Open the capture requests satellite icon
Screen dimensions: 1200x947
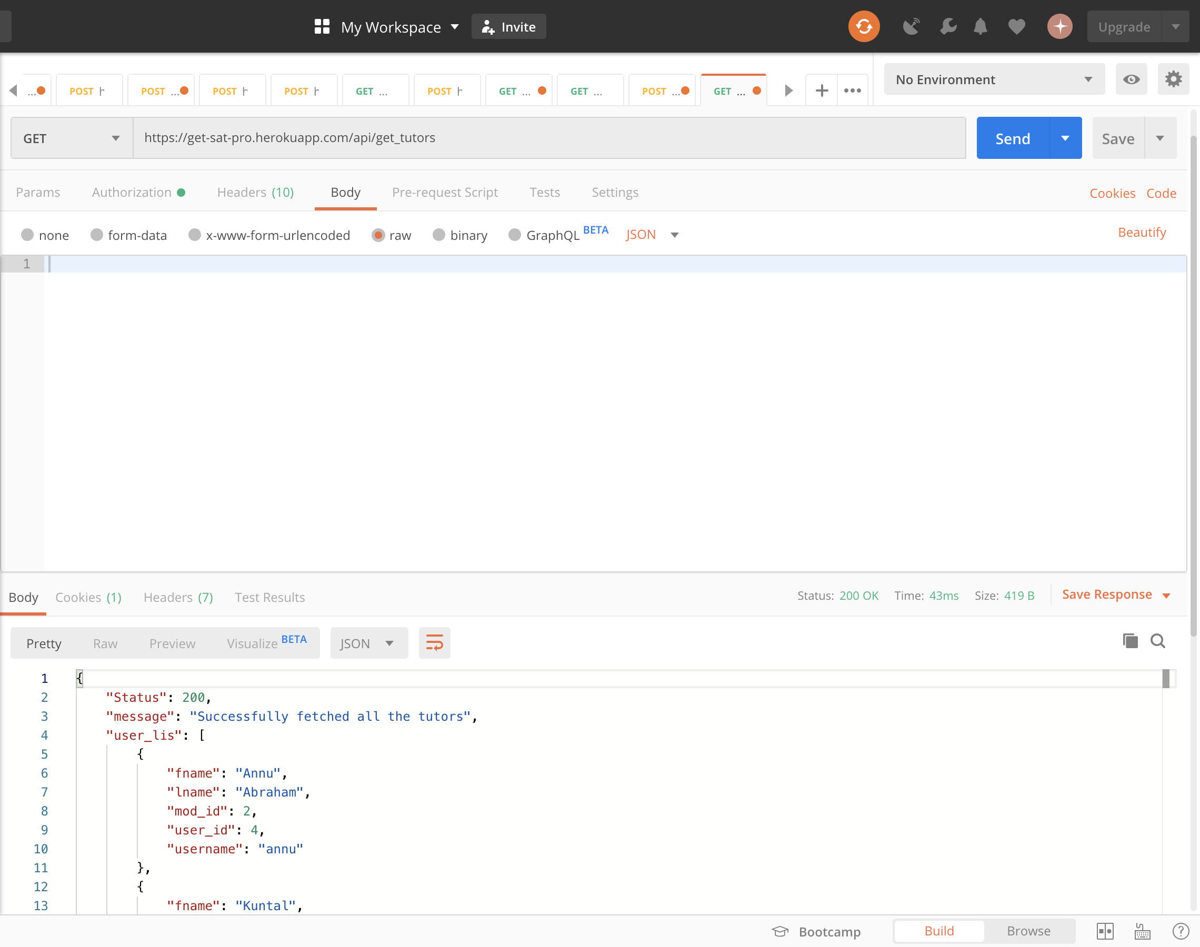click(x=911, y=27)
